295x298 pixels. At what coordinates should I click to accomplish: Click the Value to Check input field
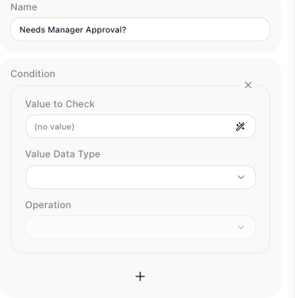[140, 126]
